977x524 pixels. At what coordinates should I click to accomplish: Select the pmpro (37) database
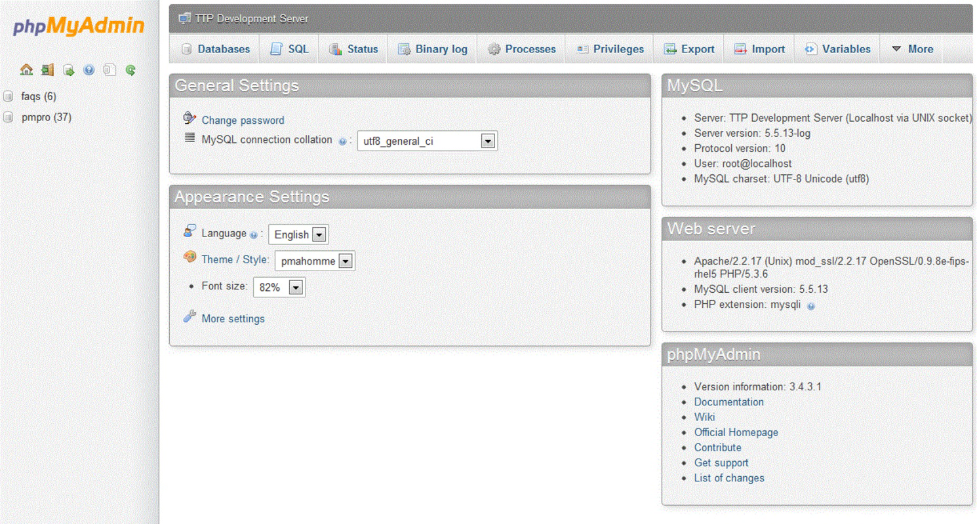[47, 117]
